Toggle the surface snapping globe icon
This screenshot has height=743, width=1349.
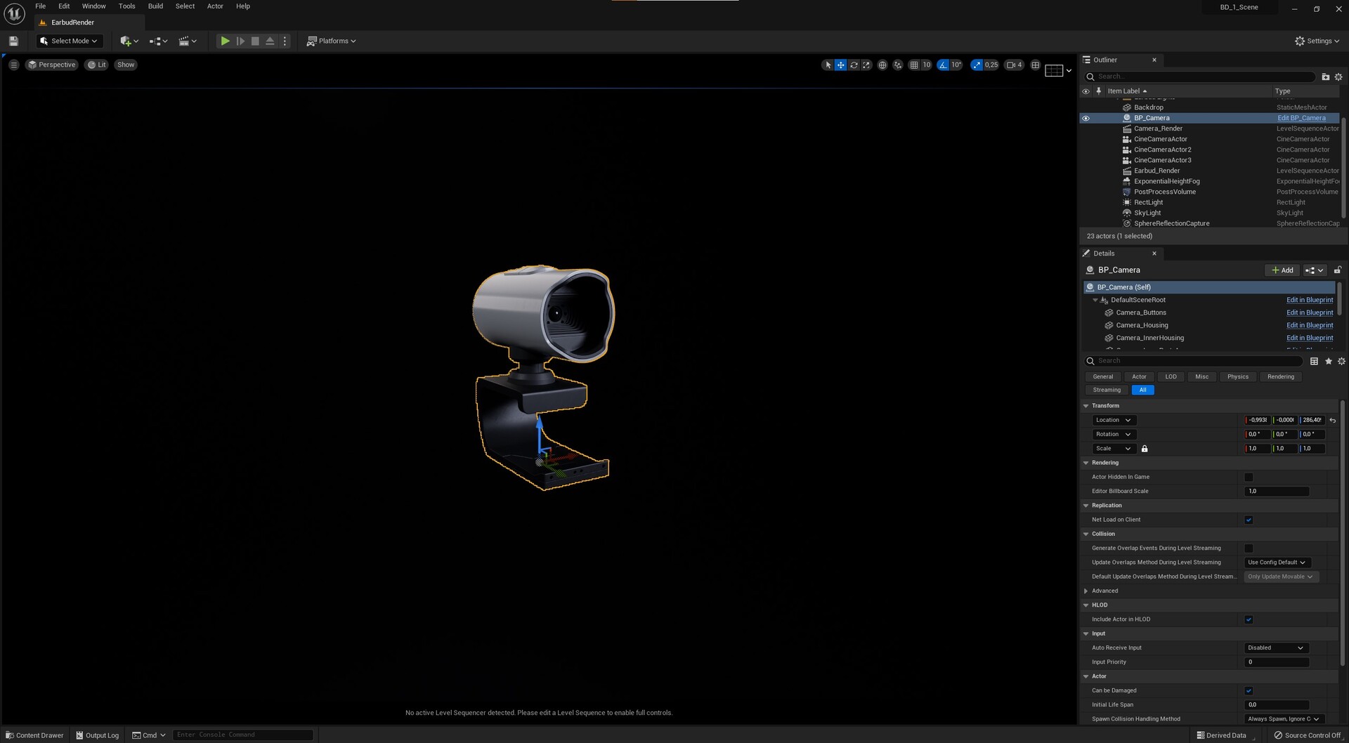click(882, 65)
